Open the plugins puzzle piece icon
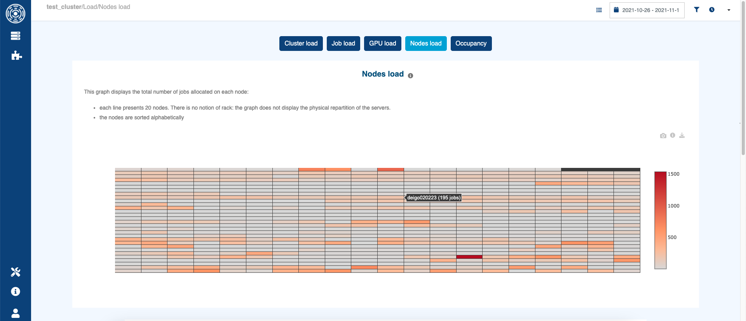This screenshot has height=321, width=746. click(x=16, y=56)
